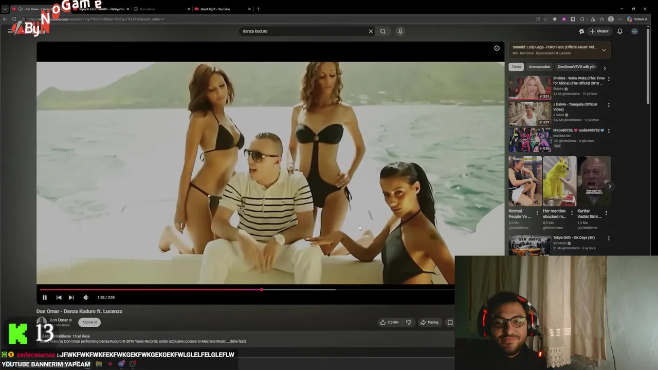Open the Don Omar channel name
The image size is (658, 370).
coord(59,320)
